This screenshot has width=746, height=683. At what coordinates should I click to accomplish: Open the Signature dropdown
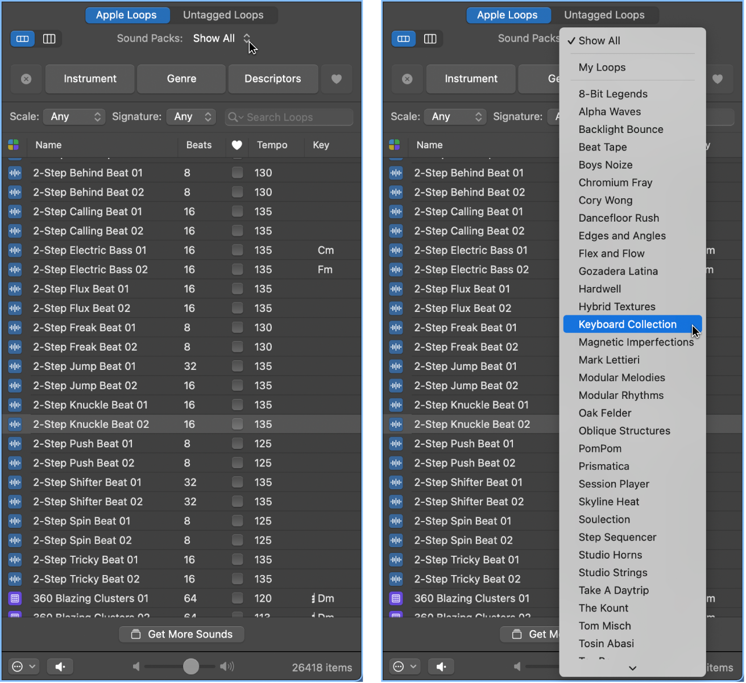click(x=191, y=116)
